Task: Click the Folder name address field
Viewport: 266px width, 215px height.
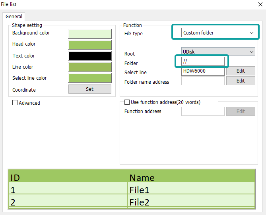Action: click(203, 81)
